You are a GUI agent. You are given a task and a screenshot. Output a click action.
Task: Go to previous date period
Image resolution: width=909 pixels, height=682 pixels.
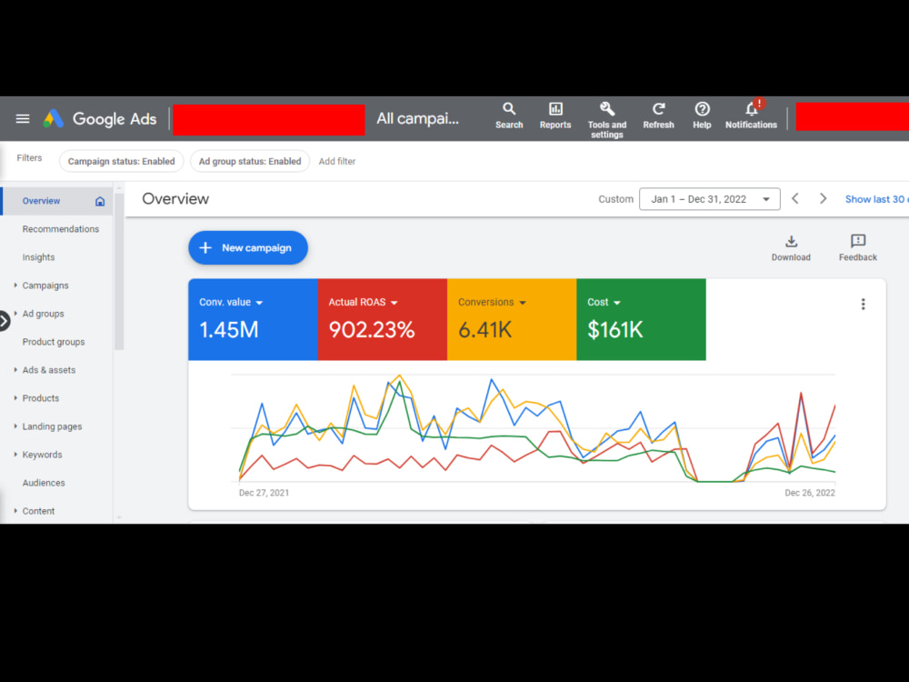point(795,199)
